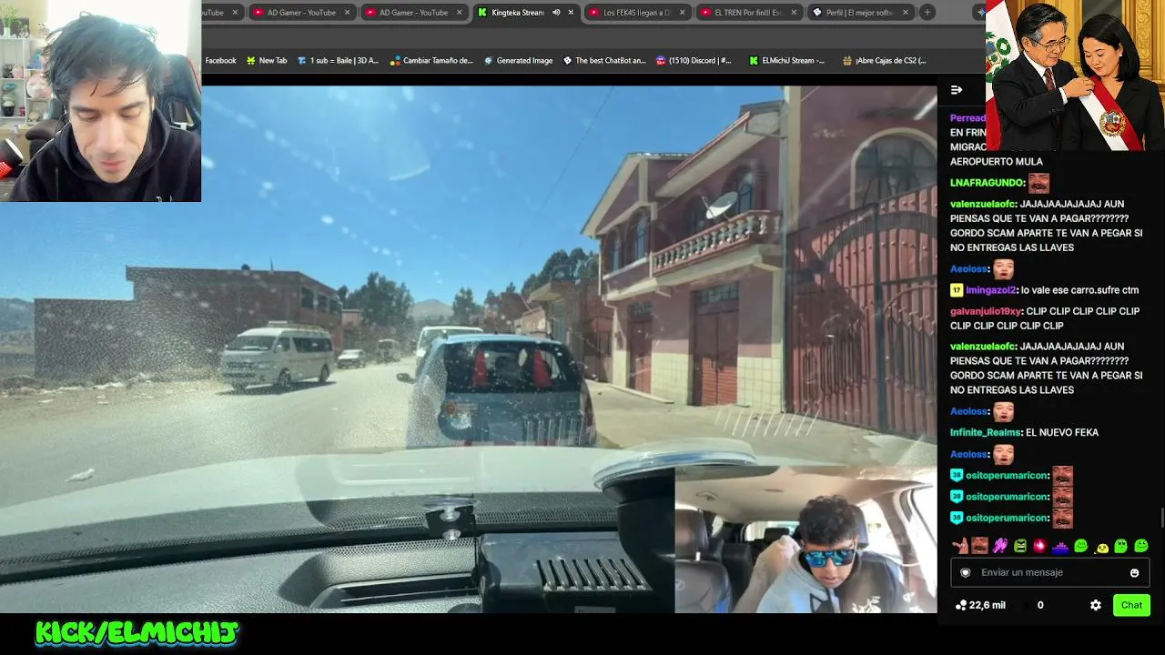
Task: Switch to Los FEK4S llegan tab
Action: pyautogui.click(x=636, y=13)
